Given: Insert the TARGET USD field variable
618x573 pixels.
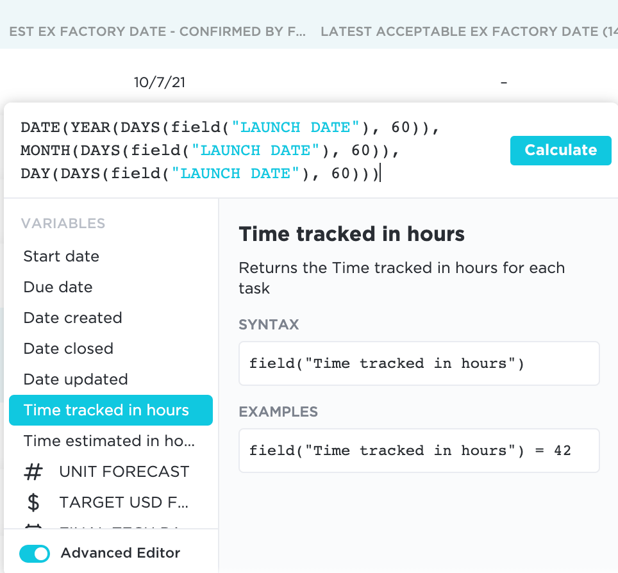Looking at the screenshot, I should click(124, 503).
